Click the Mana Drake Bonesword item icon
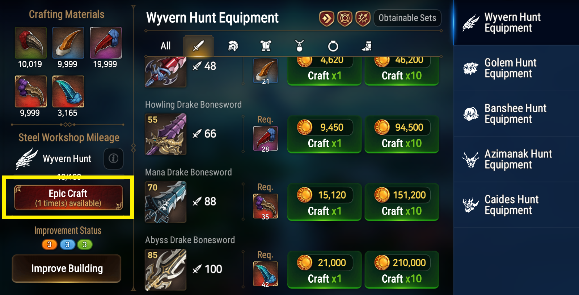Viewport: 579px width, 295px height. tap(166, 202)
